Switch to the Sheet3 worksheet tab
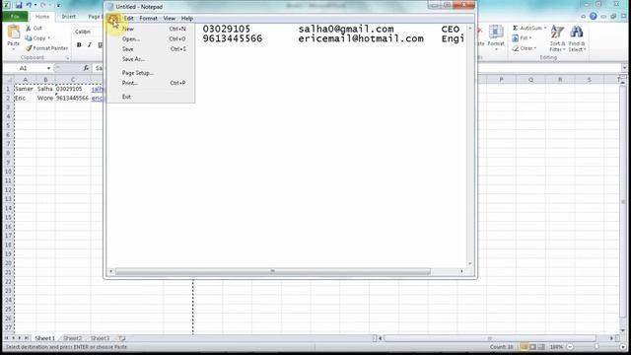This screenshot has height=355, width=631. [x=100, y=338]
